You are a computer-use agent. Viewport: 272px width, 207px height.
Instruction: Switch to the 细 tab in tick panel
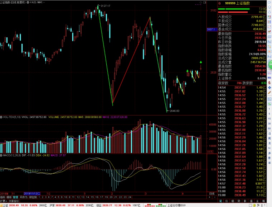pyautogui.click(x=233, y=201)
